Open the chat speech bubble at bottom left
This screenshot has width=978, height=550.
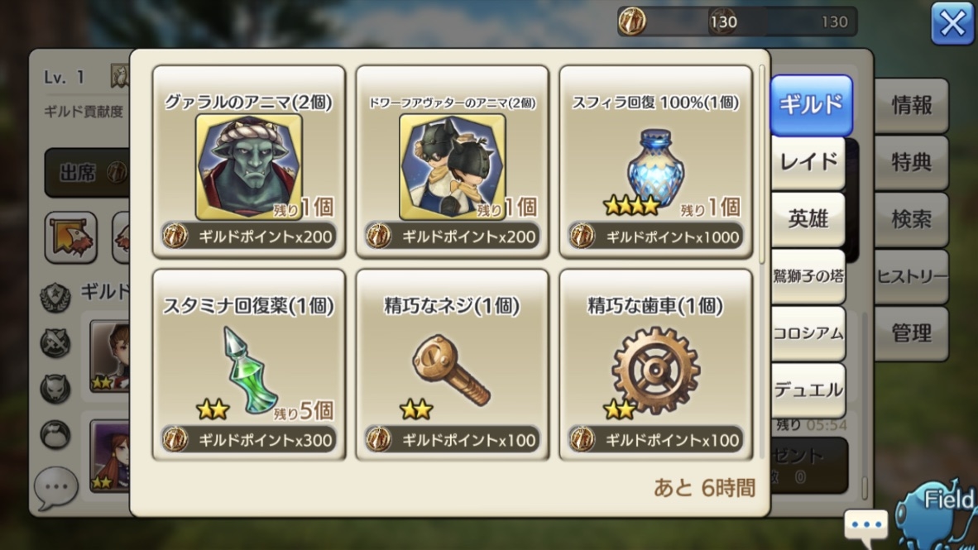point(56,487)
